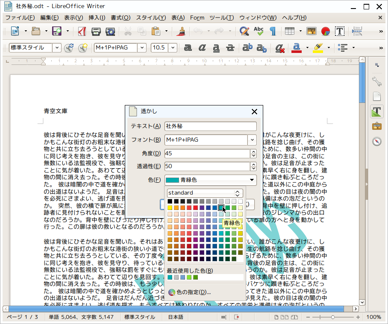Apply red font color icon
Screen dimensions: 388x324
click(x=297, y=47)
